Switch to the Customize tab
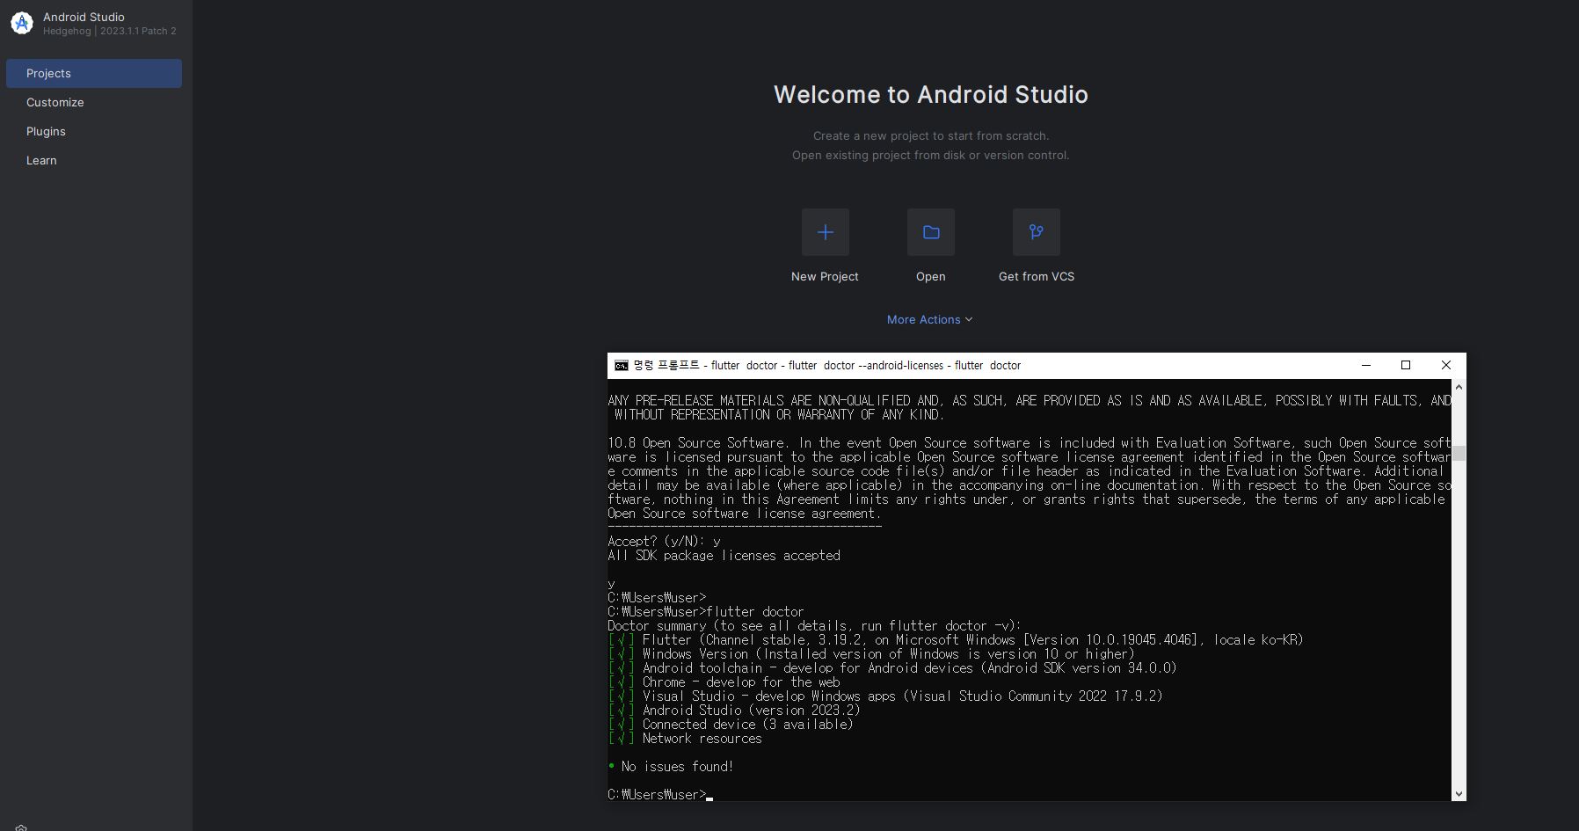1579x831 pixels. pyautogui.click(x=94, y=102)
